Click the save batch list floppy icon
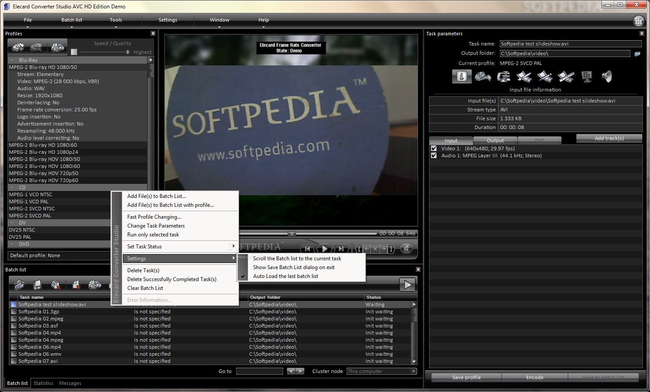Image resolution: width=650 pixels, height=392 pixels. point(38,285)
